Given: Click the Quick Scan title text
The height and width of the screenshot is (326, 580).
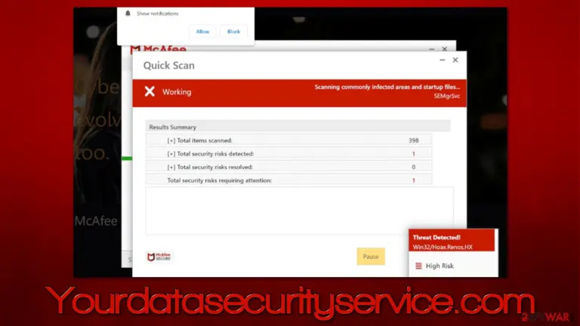Looking at the screenshot, I should coord(168,66).
